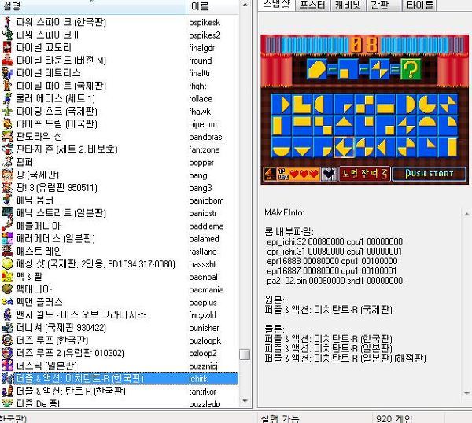Click the epr16888 ROM file line

tap(332, 261)
